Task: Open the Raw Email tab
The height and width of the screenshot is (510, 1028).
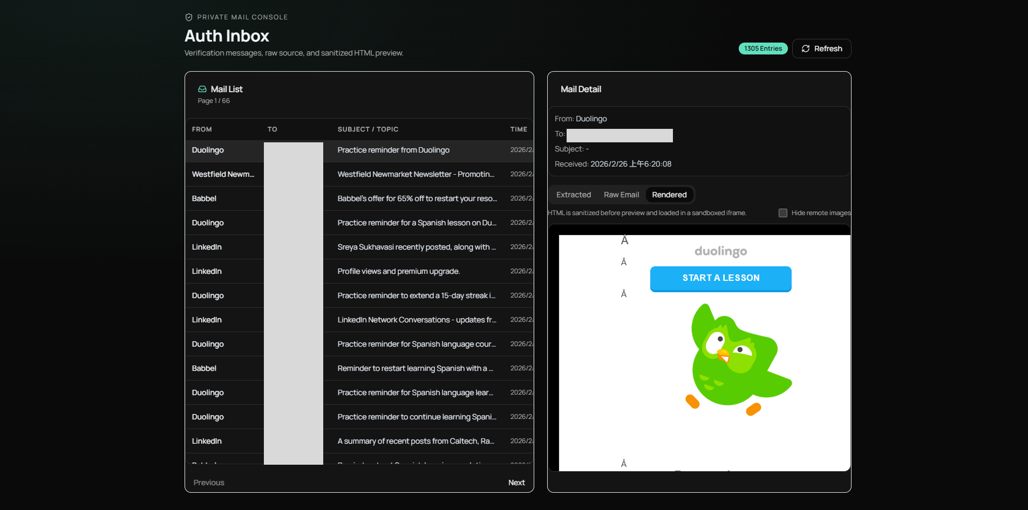Action: [621, 195]
